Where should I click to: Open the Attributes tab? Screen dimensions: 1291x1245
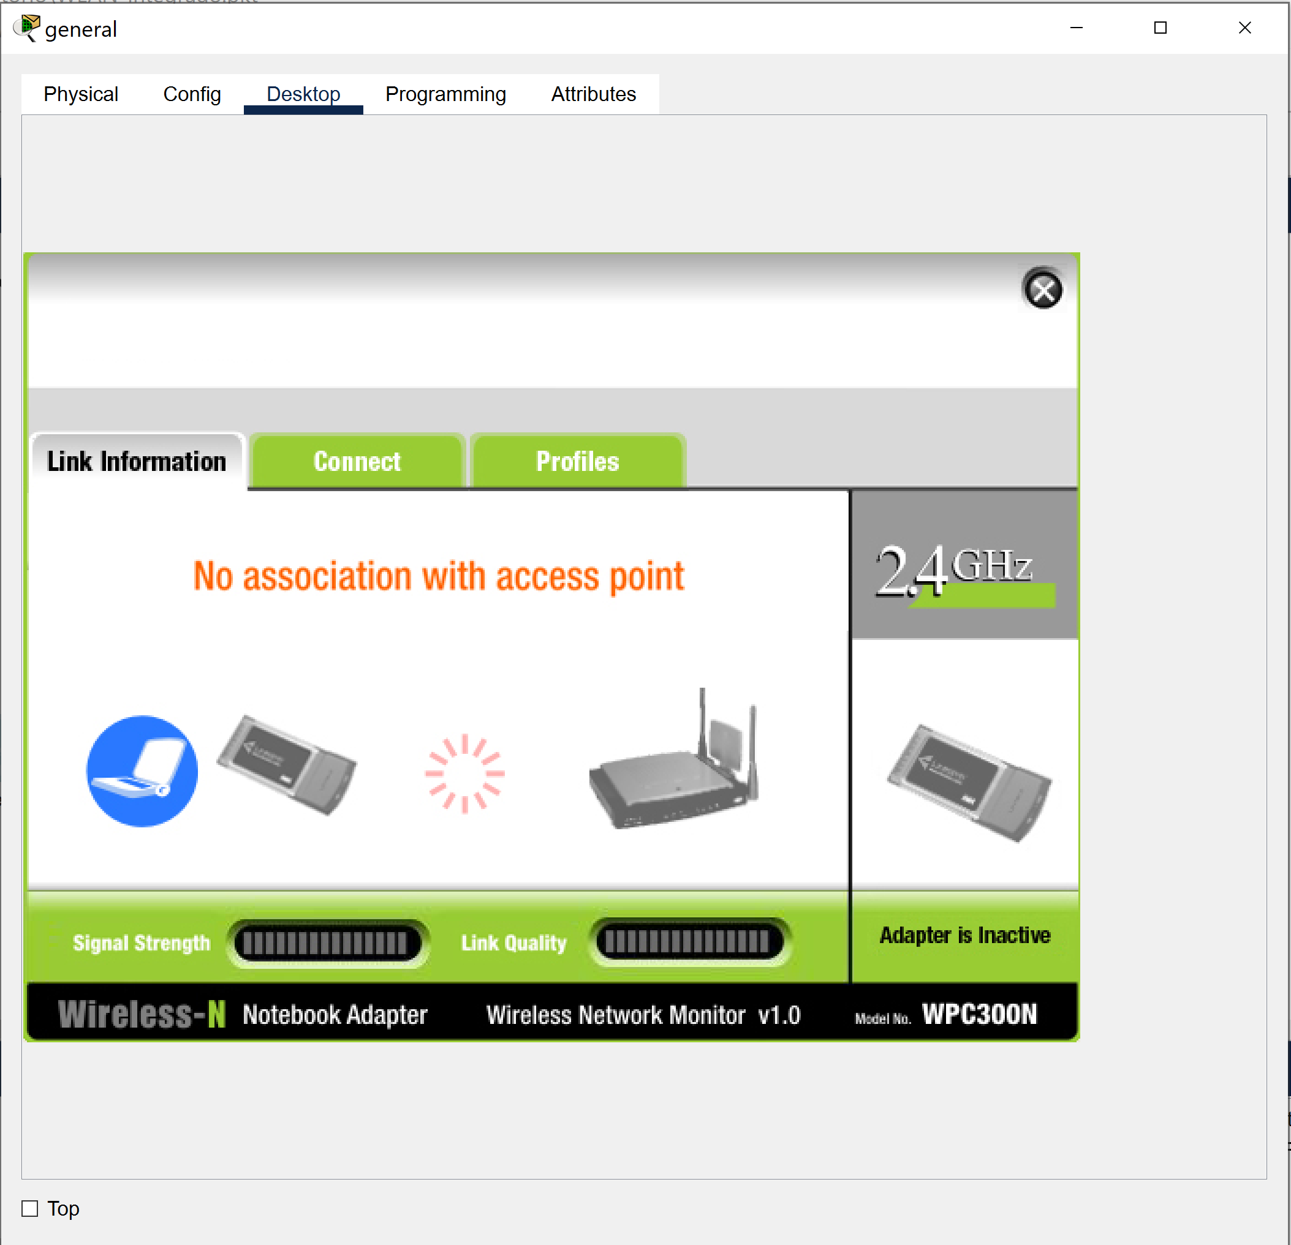click(593, 94)
